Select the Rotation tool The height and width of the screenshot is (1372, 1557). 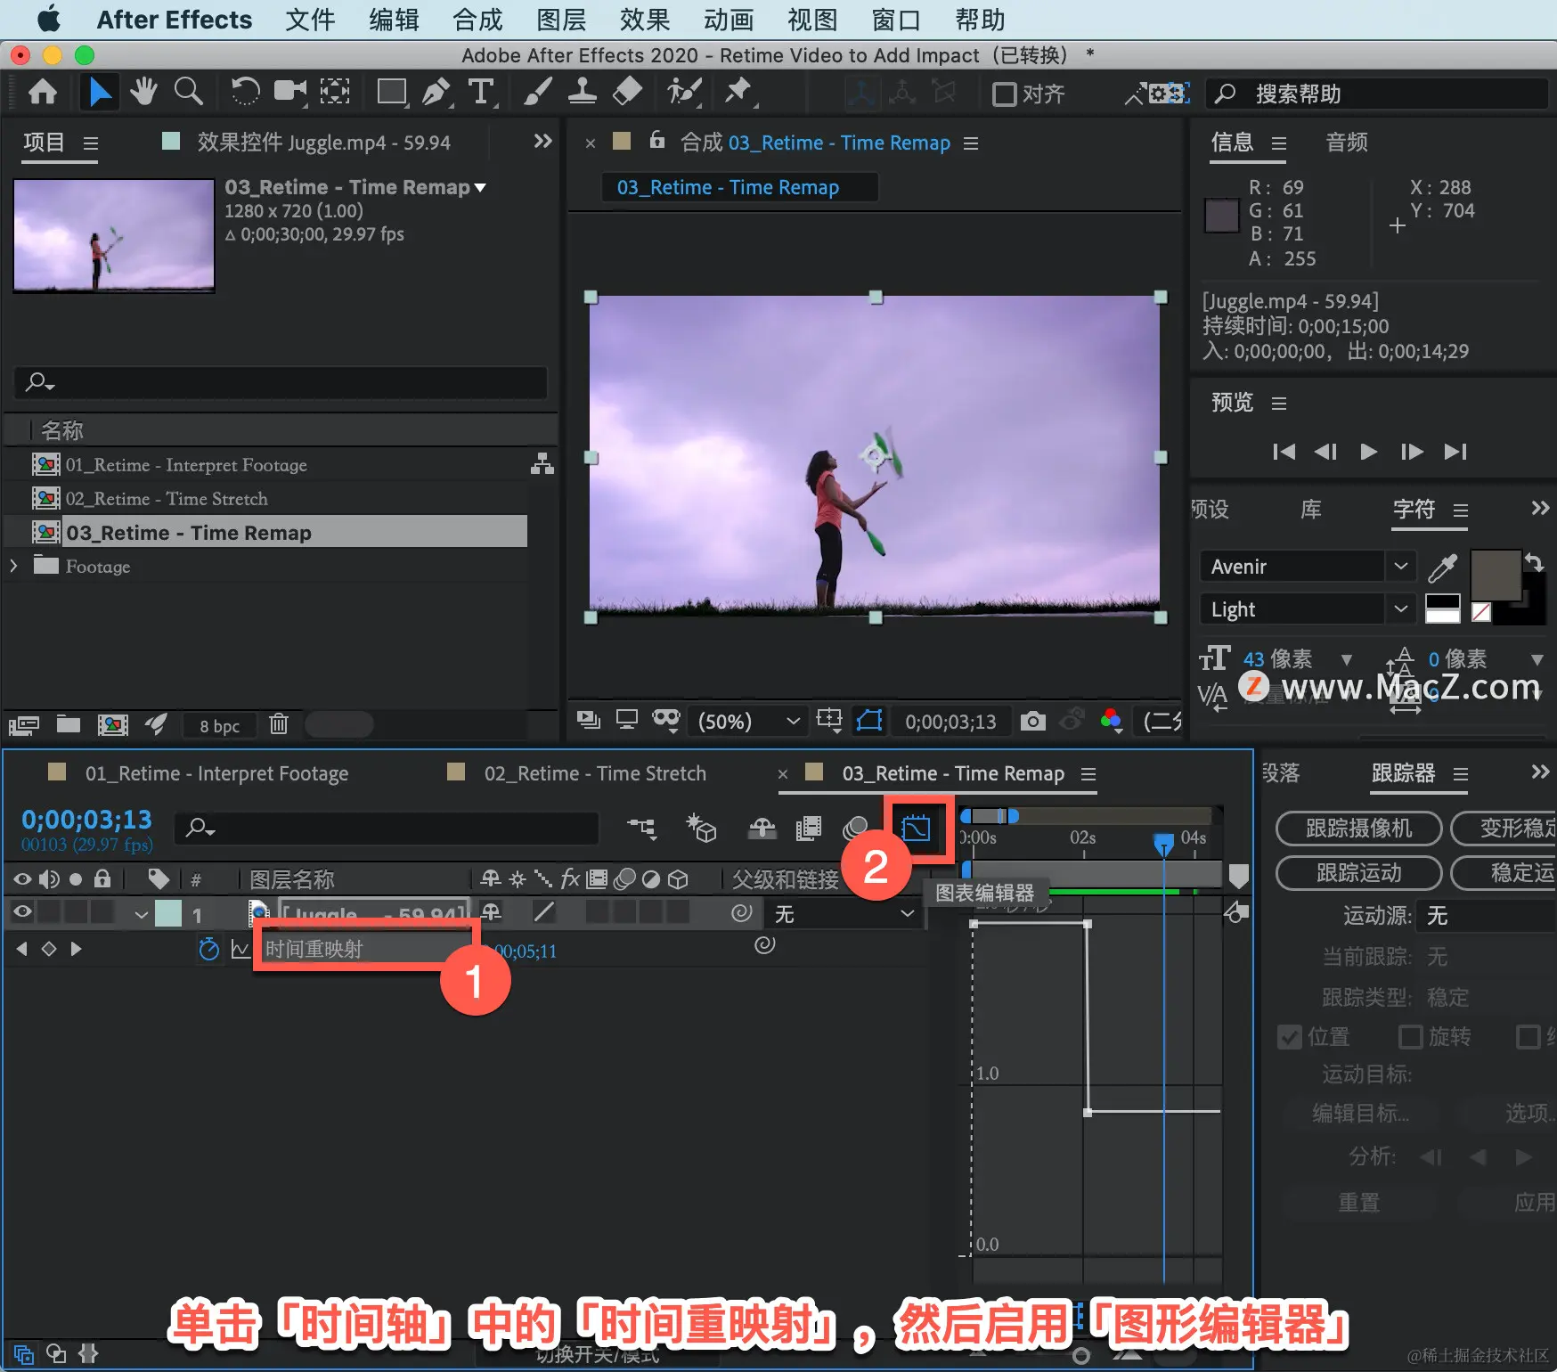click(245, 92)
